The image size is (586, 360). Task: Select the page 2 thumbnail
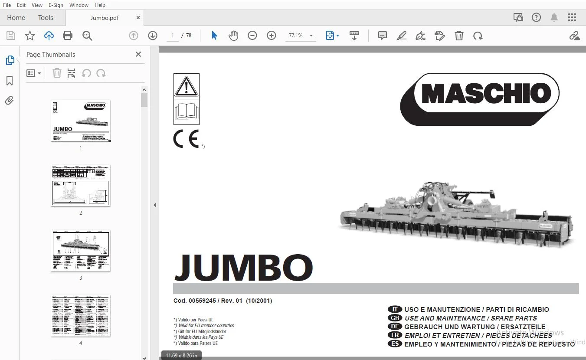pos(81,186)
